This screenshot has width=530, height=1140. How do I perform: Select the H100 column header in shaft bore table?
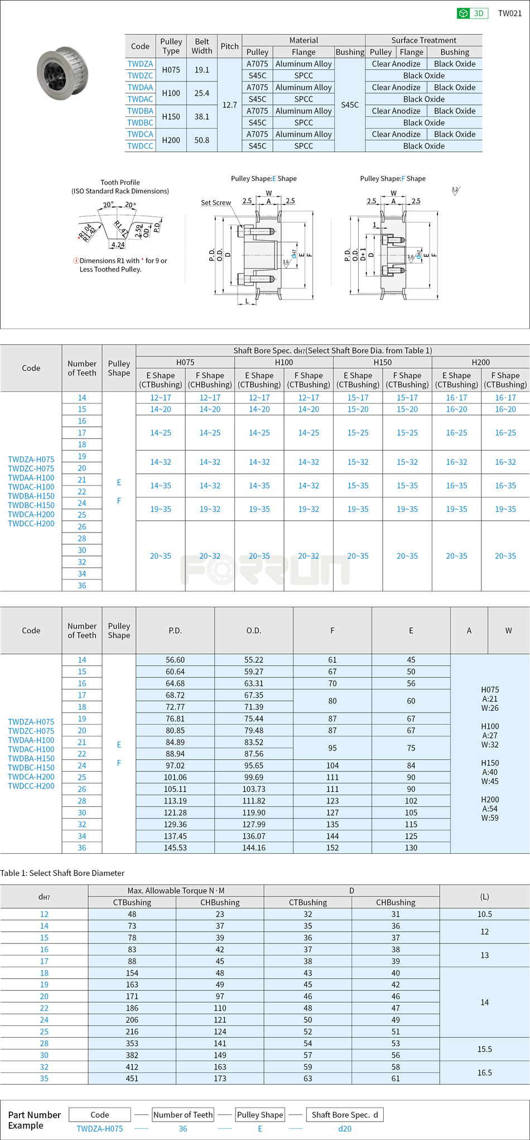click(284, 362)
